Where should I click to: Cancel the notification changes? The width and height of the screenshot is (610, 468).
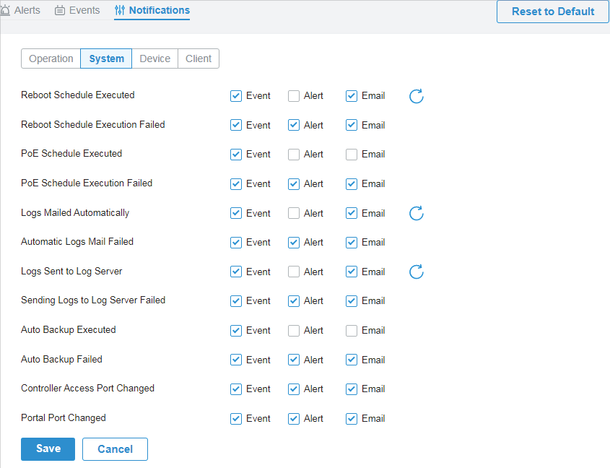(116, 449)
